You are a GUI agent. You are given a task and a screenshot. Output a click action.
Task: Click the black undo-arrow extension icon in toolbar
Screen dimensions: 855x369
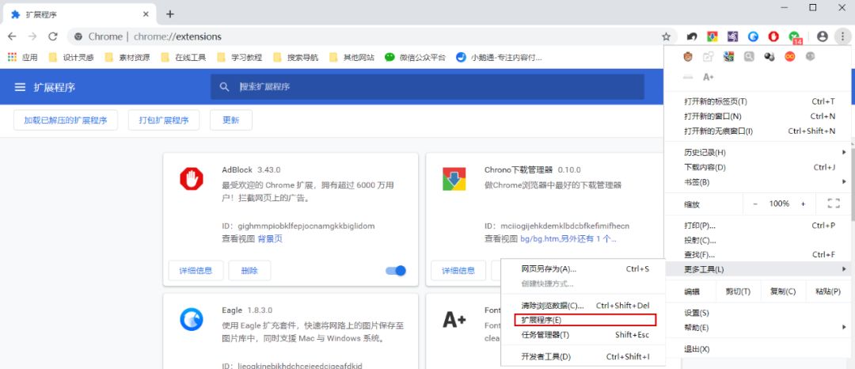(692, 36)
